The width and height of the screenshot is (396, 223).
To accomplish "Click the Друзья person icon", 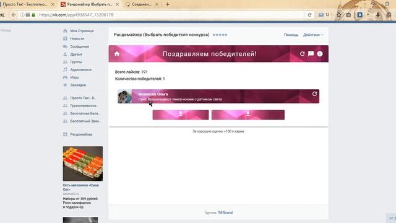I will pyautogui.click(x=65, y=55).
